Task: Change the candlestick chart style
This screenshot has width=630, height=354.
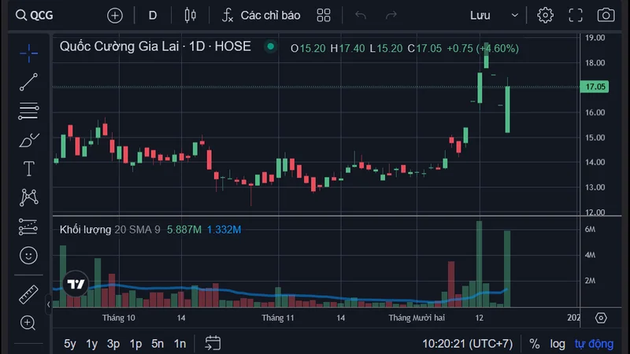Action: 190,15
